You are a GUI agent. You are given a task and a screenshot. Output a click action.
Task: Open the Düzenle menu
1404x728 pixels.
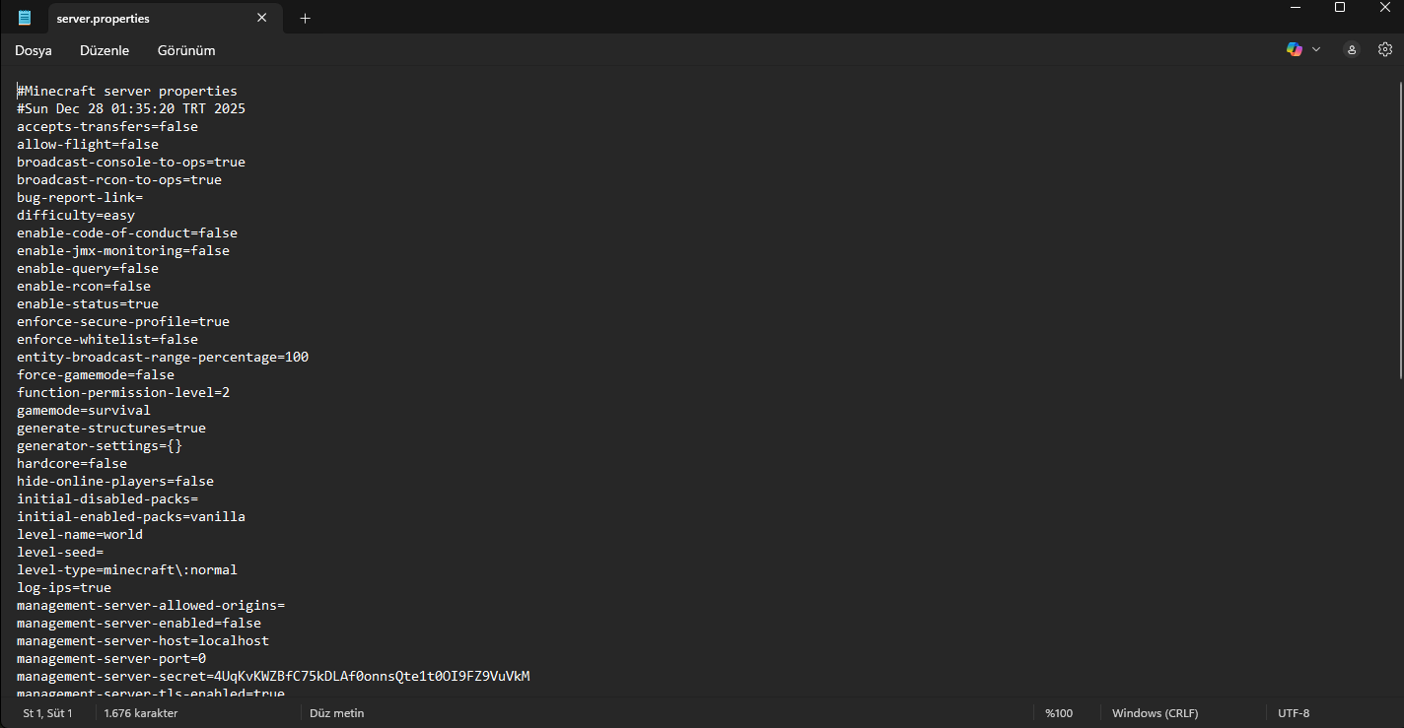point(105,50)
